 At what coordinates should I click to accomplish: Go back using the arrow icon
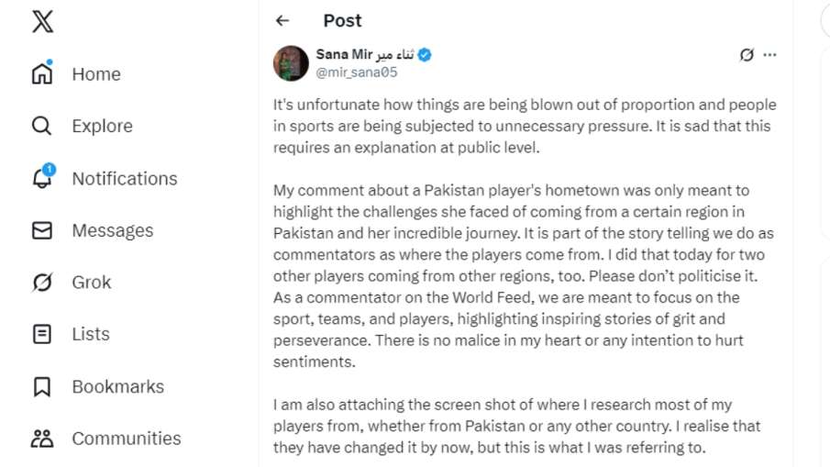282,20
